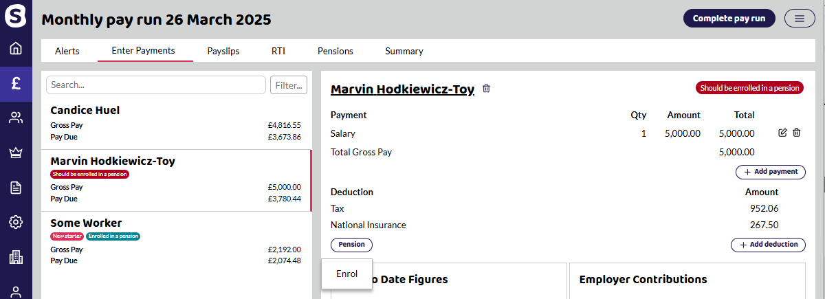Image resolution: width=825 pixels, height=299 pixels.
Task: Select the pound payroll sidebar icon
Action: pos(16,83)
